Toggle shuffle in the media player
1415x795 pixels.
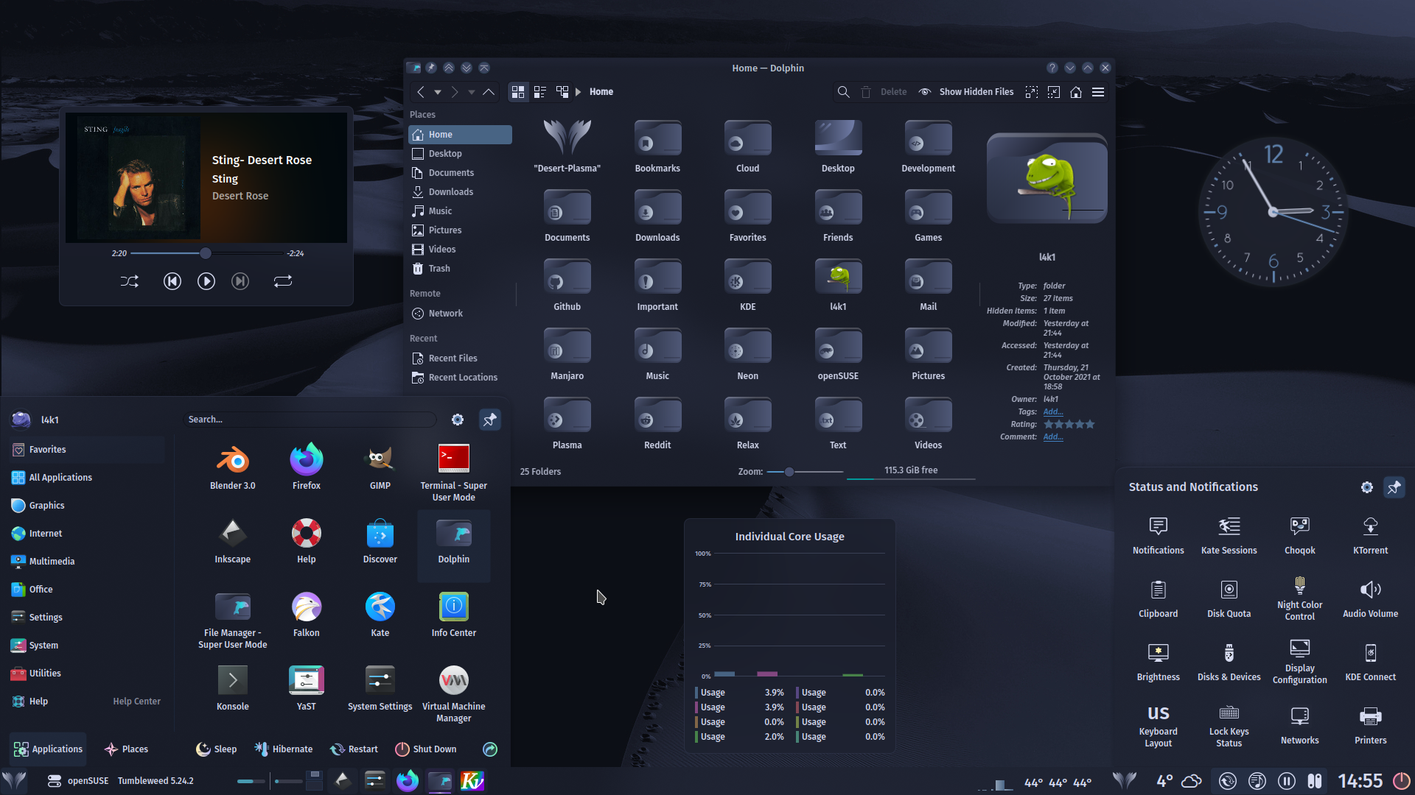(130, 281)
